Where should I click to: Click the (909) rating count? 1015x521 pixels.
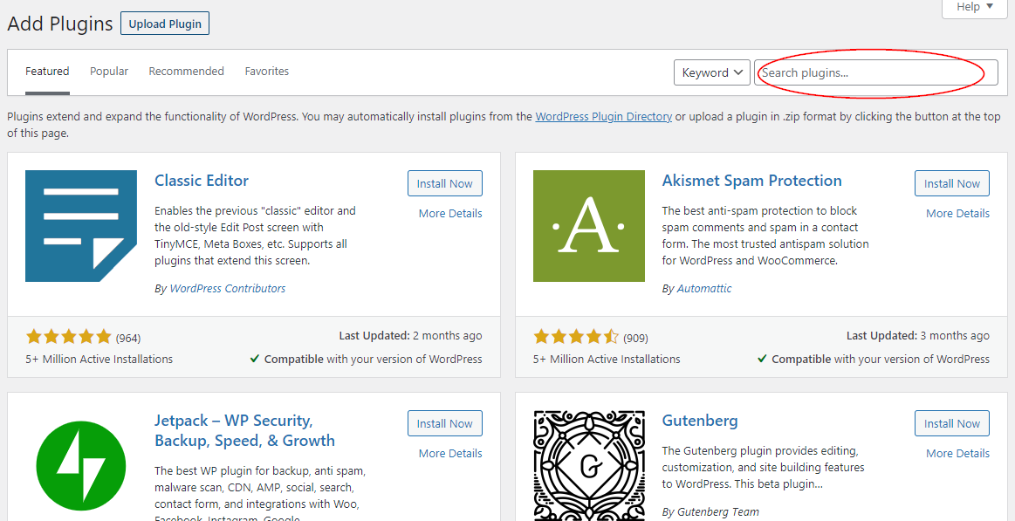[635, 338]
